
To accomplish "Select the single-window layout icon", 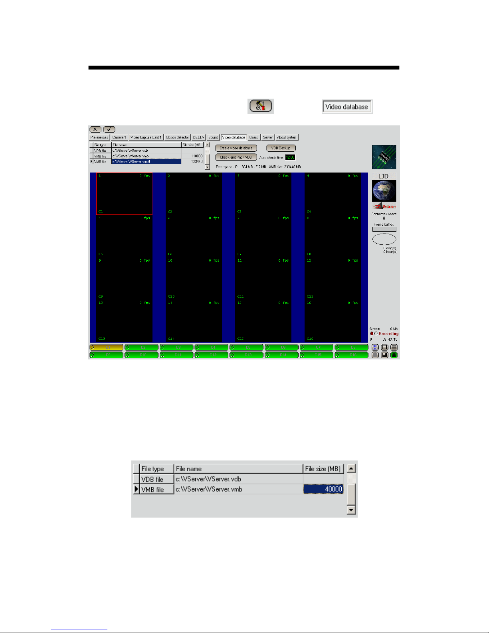I will 384,347.
